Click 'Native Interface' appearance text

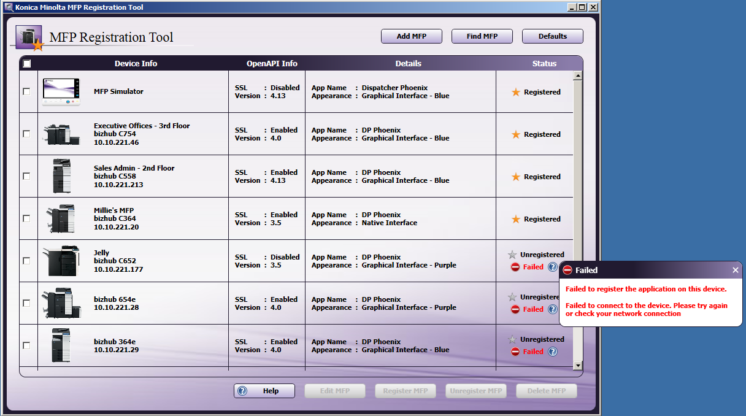click(x=389, y=223)
